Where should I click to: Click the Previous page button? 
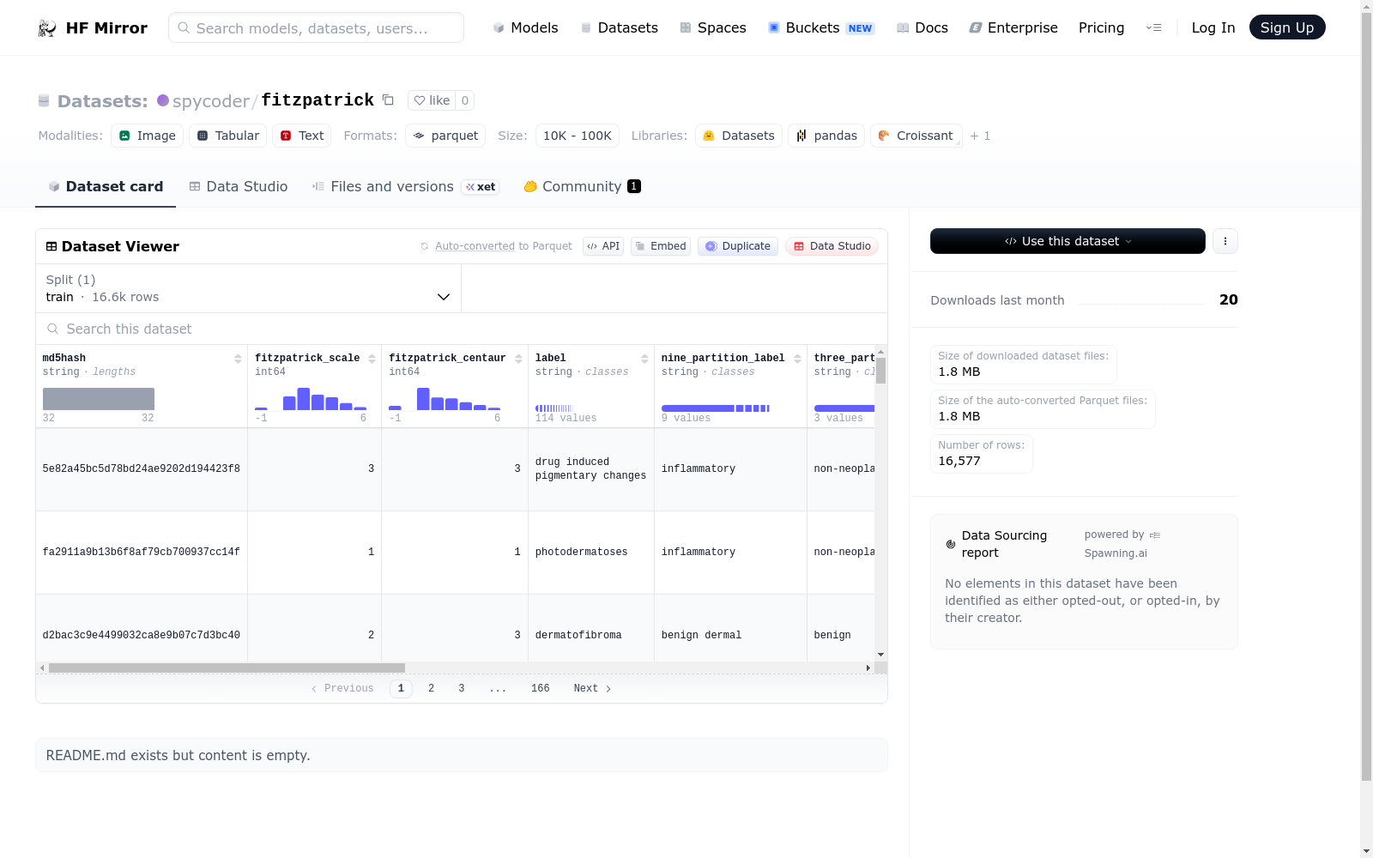pos(342,688)
